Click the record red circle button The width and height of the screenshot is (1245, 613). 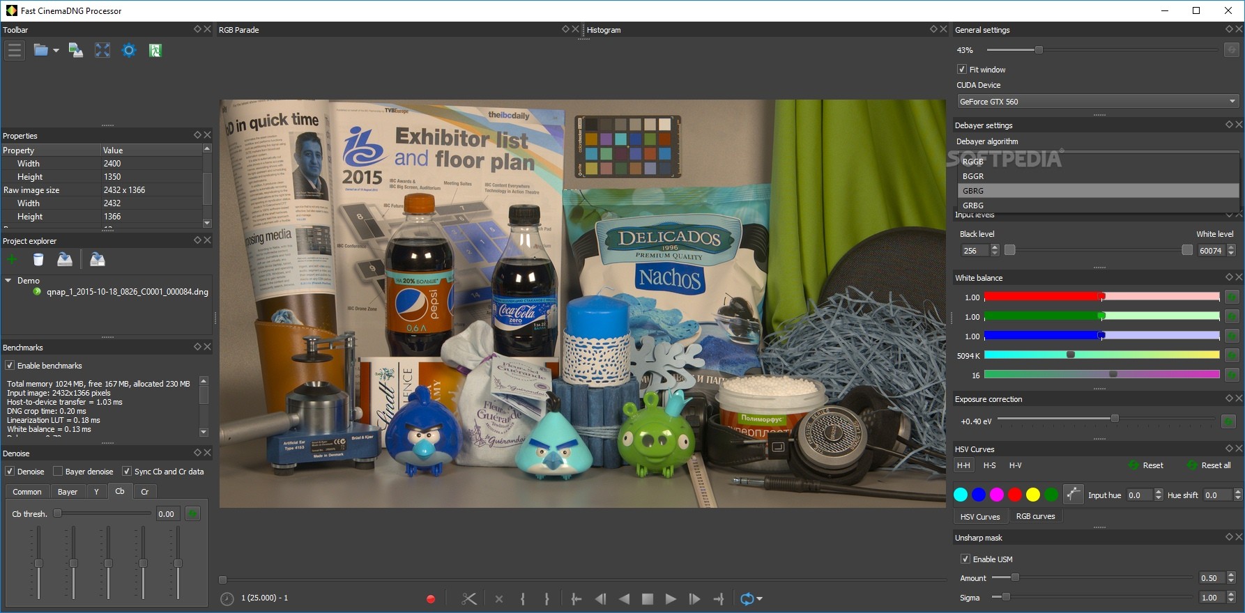tap(431, 599)
